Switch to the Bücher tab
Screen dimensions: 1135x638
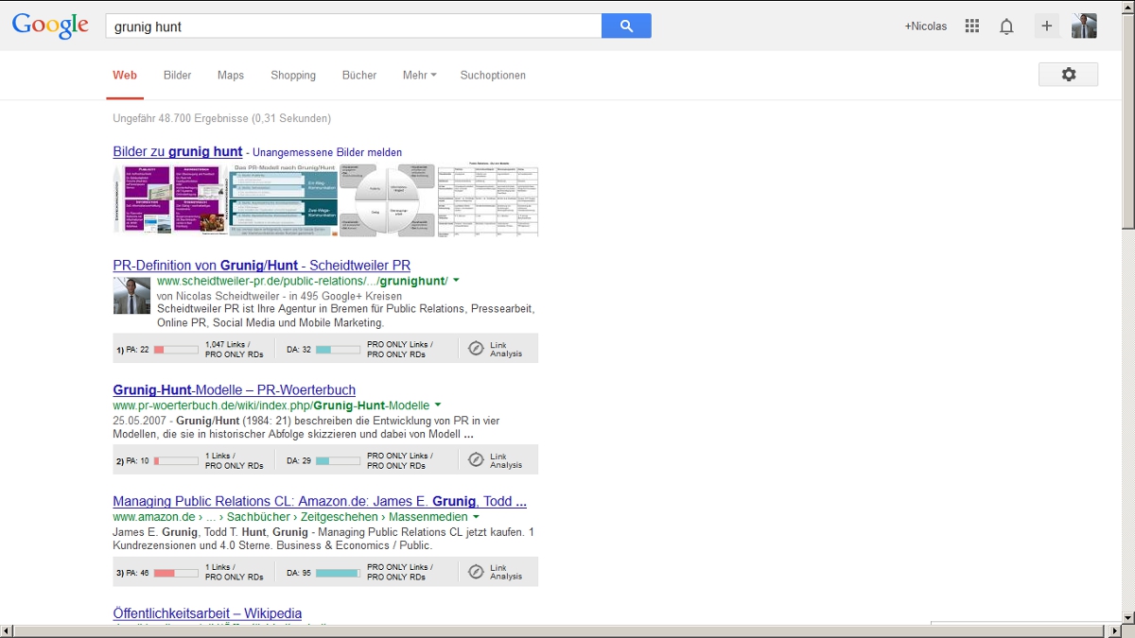(359, 76)
